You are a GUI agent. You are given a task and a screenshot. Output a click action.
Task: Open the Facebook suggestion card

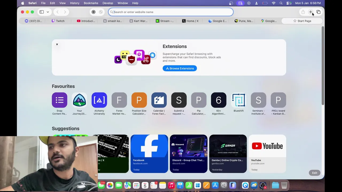coord(149,154)
